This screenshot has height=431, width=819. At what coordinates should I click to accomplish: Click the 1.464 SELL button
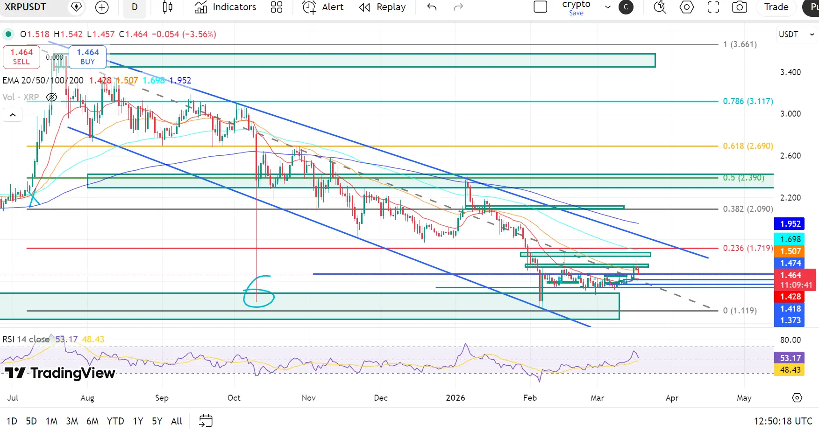tap(21, 57)
